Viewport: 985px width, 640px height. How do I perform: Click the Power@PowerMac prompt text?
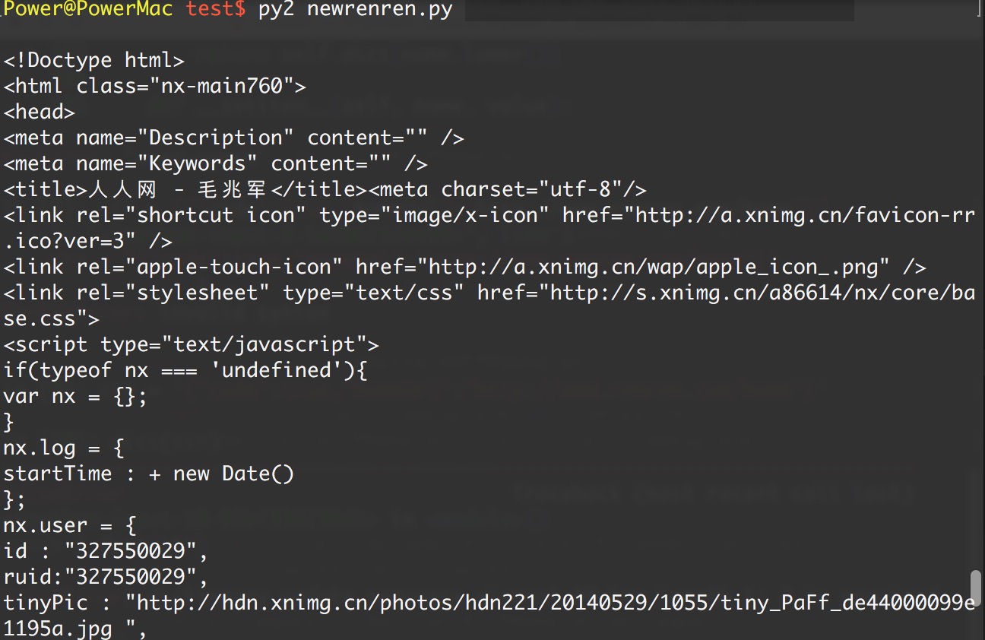[x=88, y=9]
